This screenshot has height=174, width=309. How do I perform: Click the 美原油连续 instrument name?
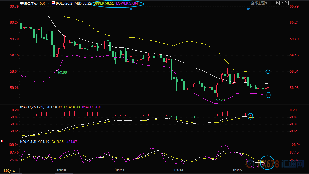pos(28,3)
